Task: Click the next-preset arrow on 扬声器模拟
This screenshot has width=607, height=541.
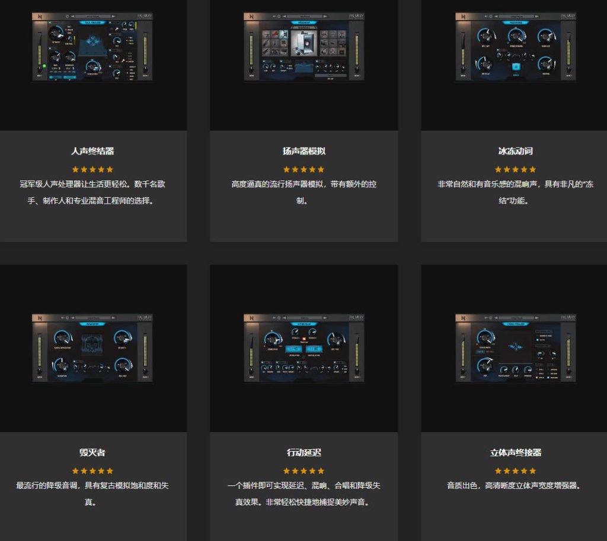Action: [x=325, y=16]
